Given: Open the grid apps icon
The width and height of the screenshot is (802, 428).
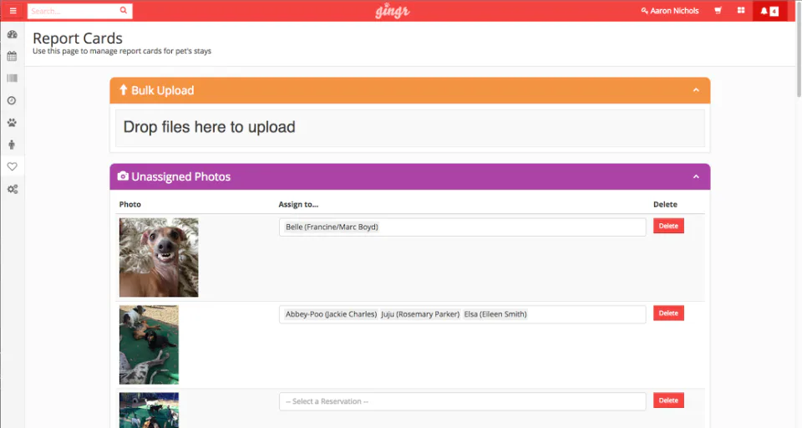Looking at the screenshot, I should pyautogui.click(x=741, y=10).
